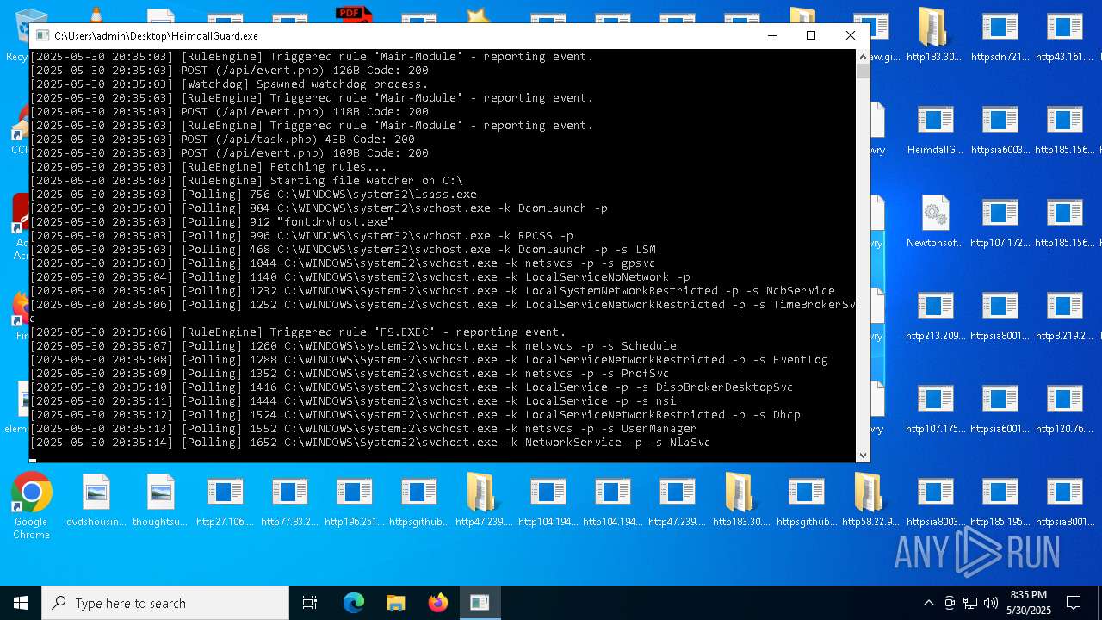Select the HeimdallG executable desktop icon
1102x620 pixels.
[935, 127]
